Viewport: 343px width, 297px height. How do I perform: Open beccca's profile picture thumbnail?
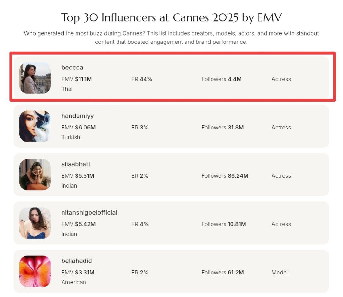(35, 78)
